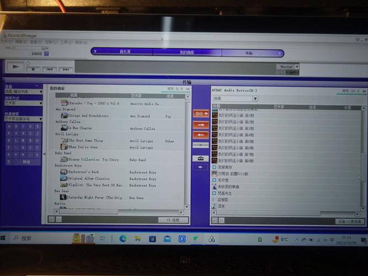Transfer selection to device with right arrow

point(201,125)
